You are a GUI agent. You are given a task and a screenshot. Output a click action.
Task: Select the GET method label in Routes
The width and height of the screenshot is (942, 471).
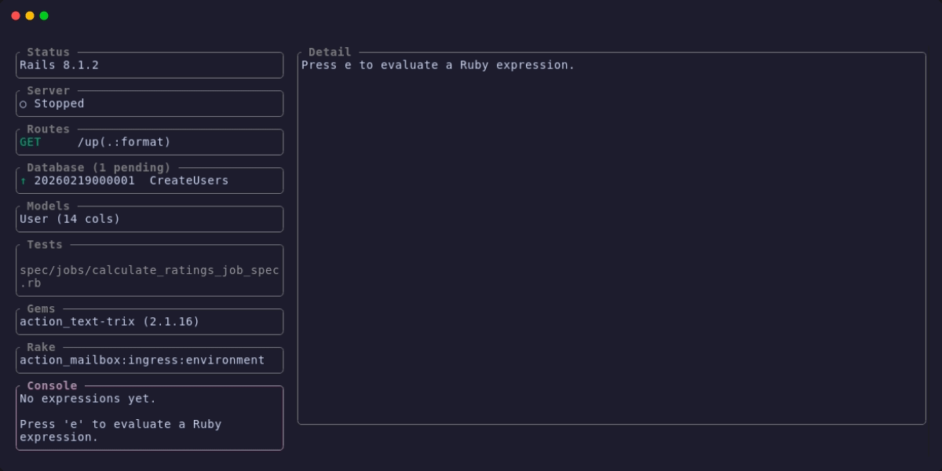(28, 142)
